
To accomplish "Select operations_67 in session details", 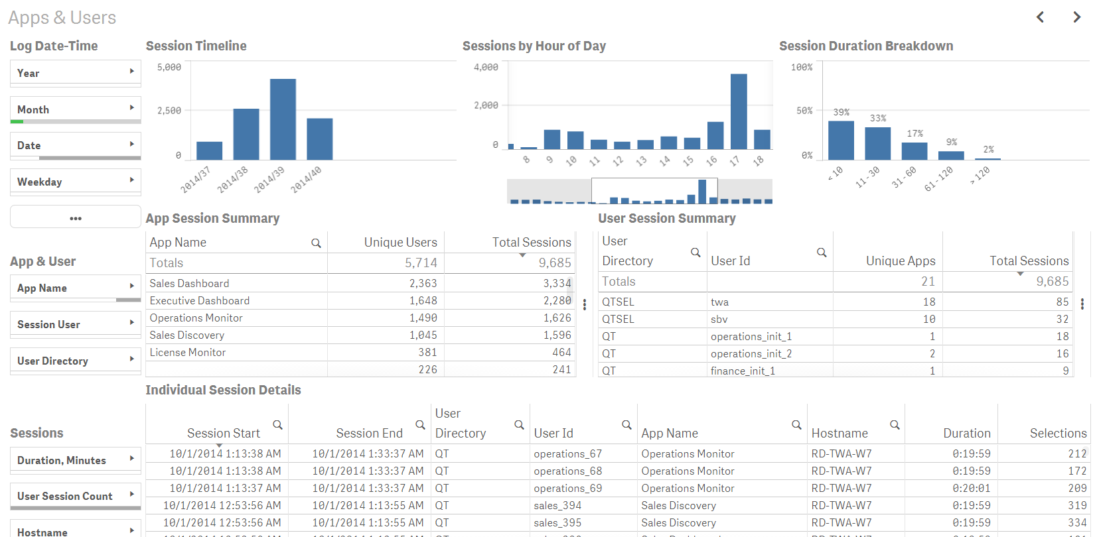I will [x=567, y=453].
